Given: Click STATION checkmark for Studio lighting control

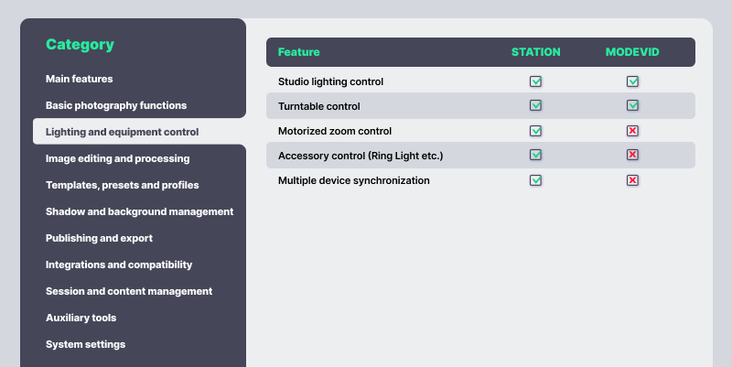Looking at the screenshot, I should click(536, 81).
